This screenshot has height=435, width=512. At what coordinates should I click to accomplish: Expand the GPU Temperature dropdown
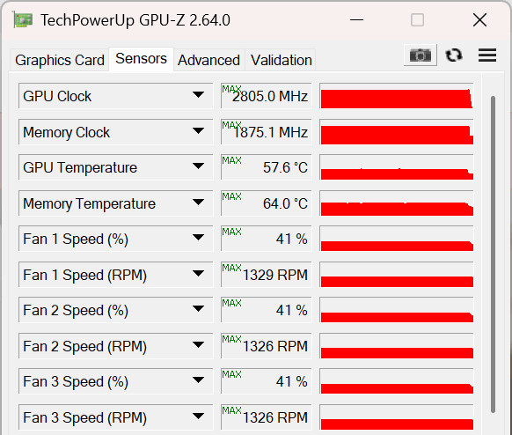pyautogui.click(x=198, y=166)
